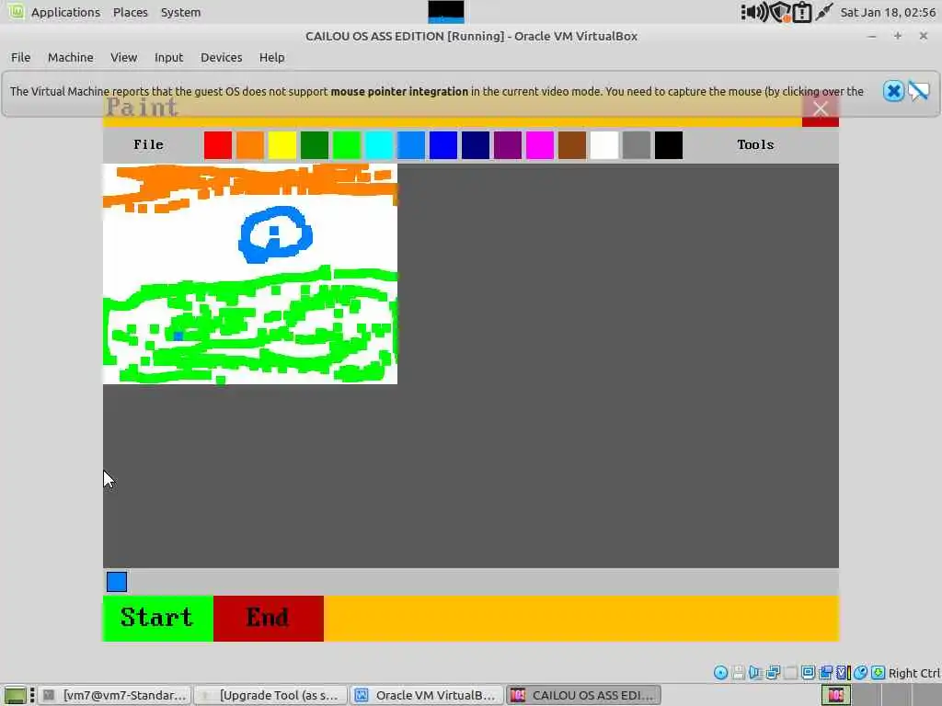942x706 pixels.
Task: Click the DOS workspace icon in bottom panel
Action: 835,695
